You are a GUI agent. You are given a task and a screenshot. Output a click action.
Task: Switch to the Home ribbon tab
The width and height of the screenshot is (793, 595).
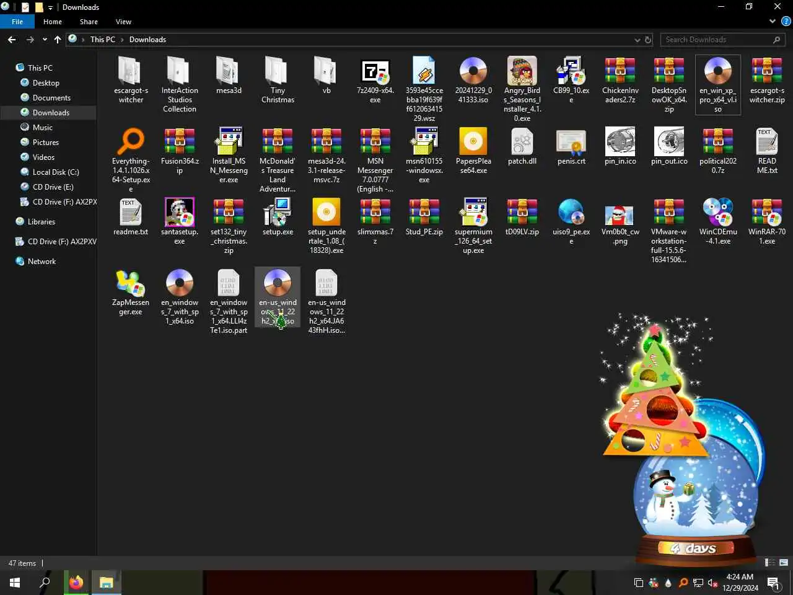53,22
